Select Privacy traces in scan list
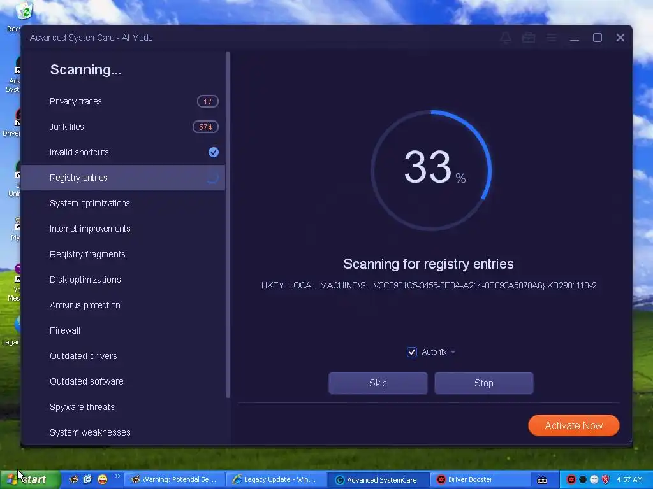653x489 pixels. 123,101
